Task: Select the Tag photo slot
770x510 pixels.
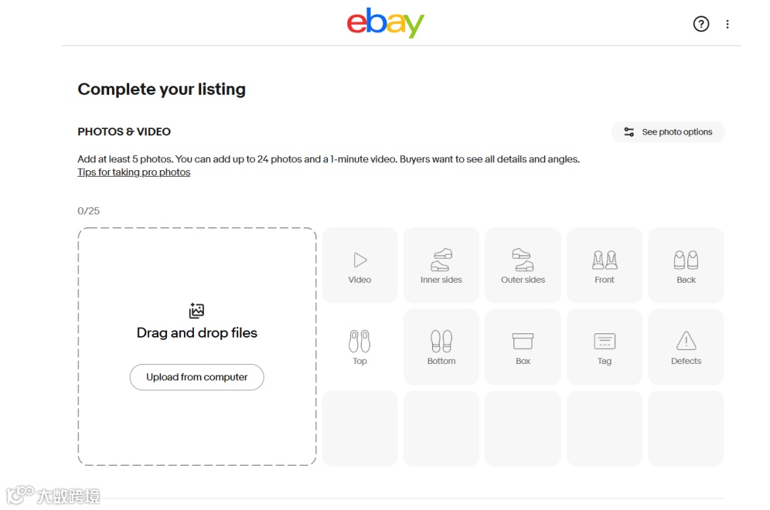Action: (605, 347)
